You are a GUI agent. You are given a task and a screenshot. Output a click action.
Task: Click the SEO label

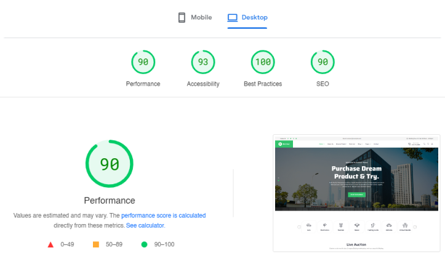pyautogui.click(x=323, y=84)
